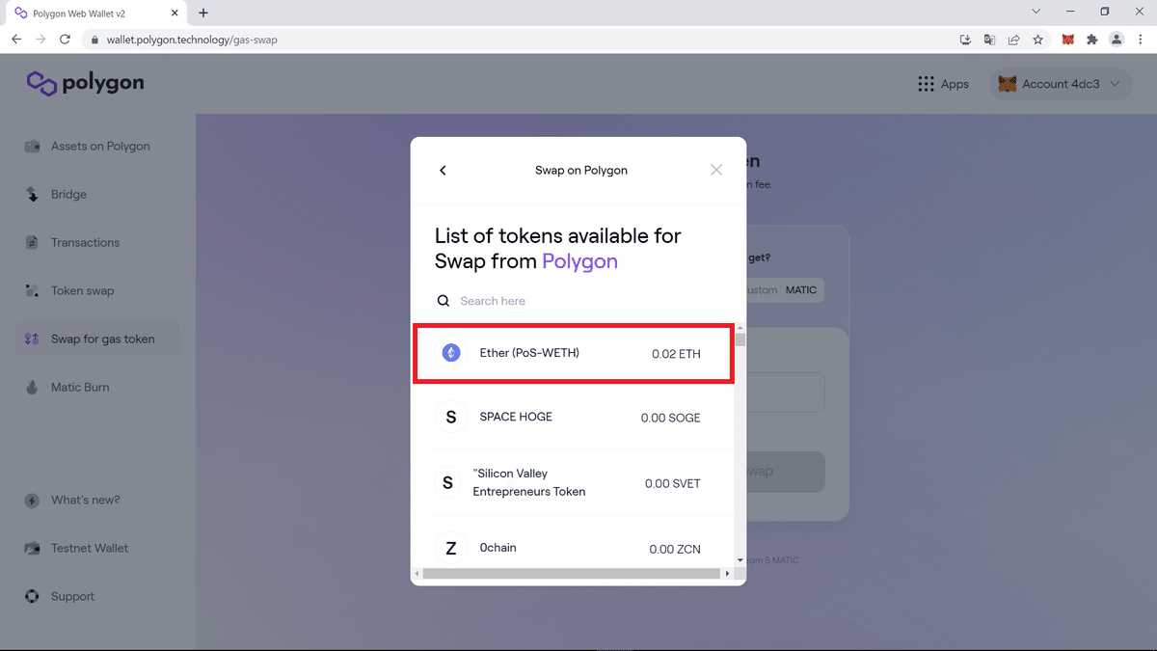
Task: Open Matic Burn in the sidebar
Action: (x=80, y=388)
